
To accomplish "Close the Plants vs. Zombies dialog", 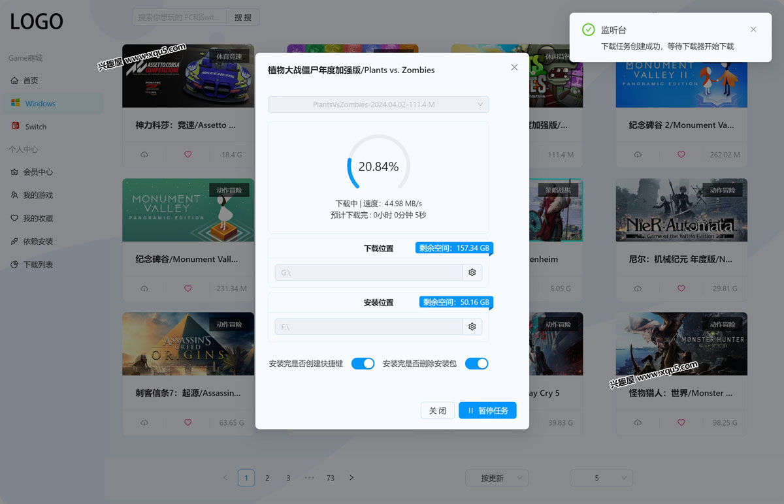I will 514,67.
